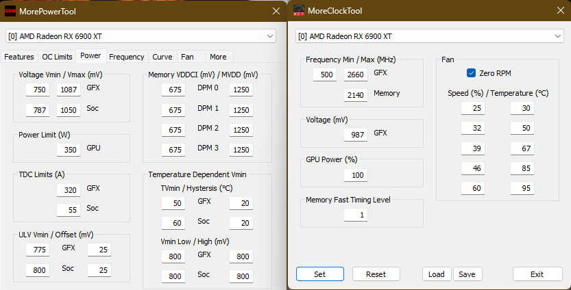The height and width of the screenshot is (290, 571).
Task: Click GFX Vmax field showing 1087
Action: (69, 90)
